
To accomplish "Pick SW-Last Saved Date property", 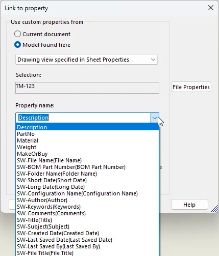I will (87, 240).
